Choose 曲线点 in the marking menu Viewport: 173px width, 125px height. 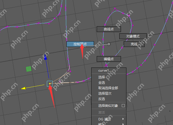pyautogui.click(x=109, y=29)
